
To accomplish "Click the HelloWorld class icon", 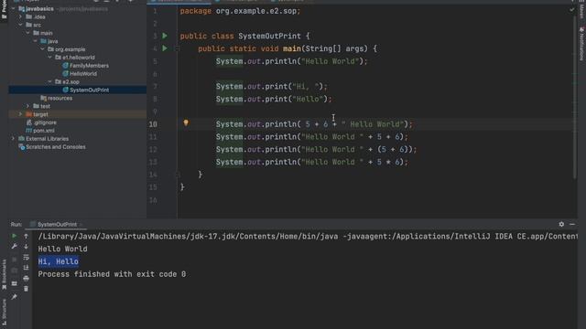I will coord(65,73).
